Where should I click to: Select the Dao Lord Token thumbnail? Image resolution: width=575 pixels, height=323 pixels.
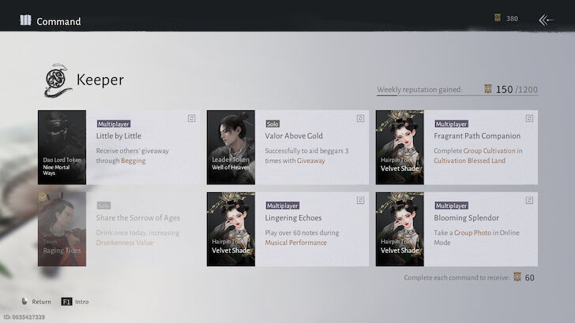(62, 147)
